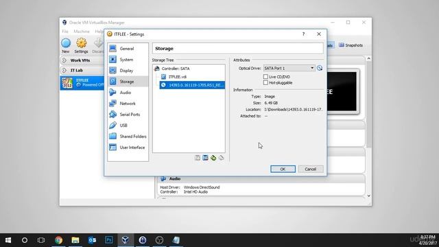Image resolution: width=439 pixels, height=247 pixels.
Task: Click the Cancel button
Action: point(311,169)
